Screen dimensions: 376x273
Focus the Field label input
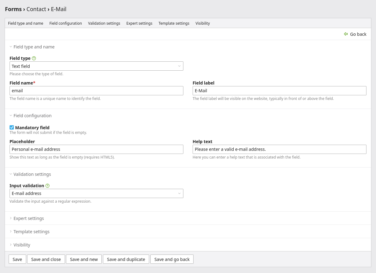coord(280,91)
